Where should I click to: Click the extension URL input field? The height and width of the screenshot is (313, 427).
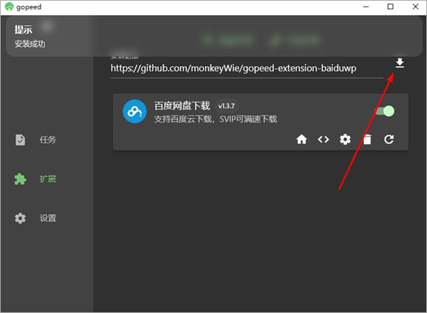(x=247, y=68)
